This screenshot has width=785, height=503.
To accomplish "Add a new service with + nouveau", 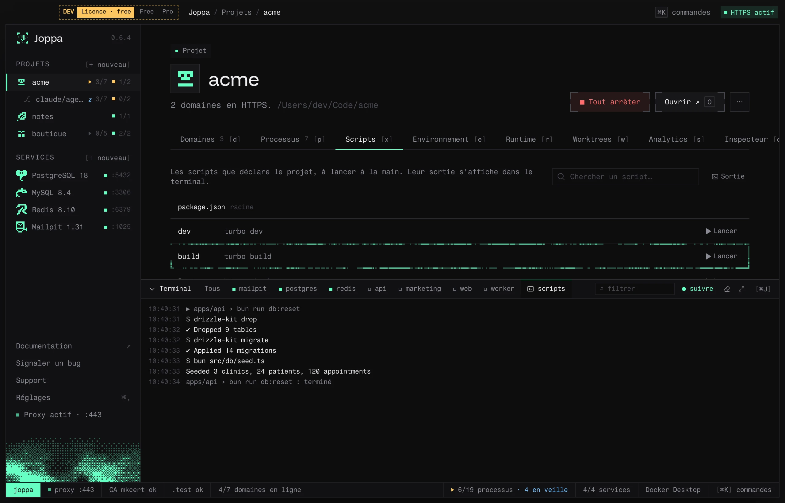I will [x=108, y=158].
